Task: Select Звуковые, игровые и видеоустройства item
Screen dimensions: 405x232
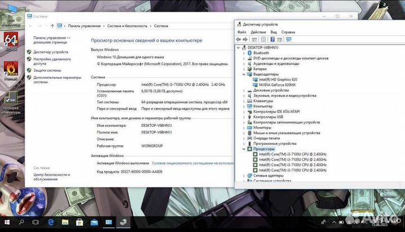Action: click(285, 95)
